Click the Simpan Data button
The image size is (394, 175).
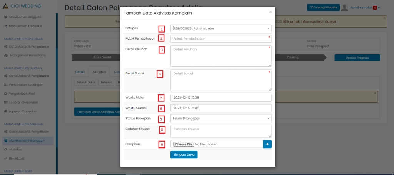(184, 155)
